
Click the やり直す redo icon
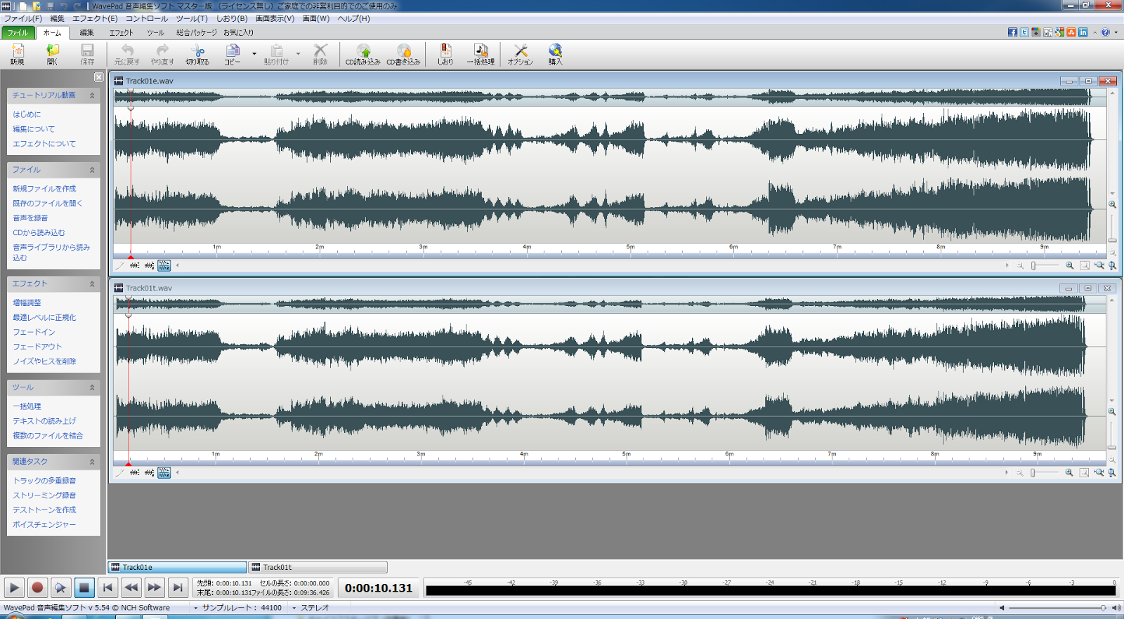[x=162, y=53]
